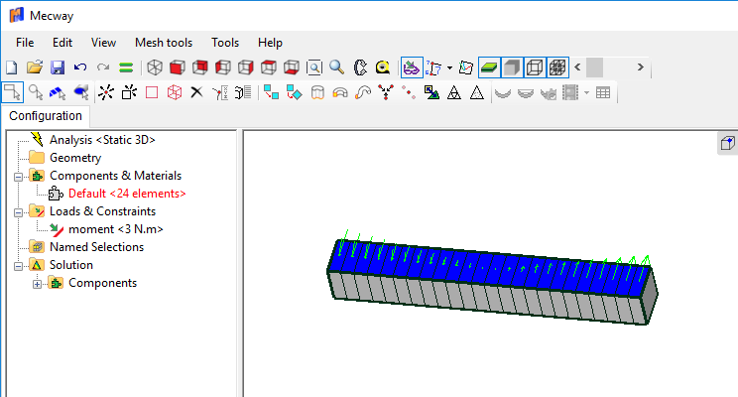Screen dimensions: 738x397
Task: Click the rotate/copy cyan diamond icon
Action: click(x=295, y=92)
